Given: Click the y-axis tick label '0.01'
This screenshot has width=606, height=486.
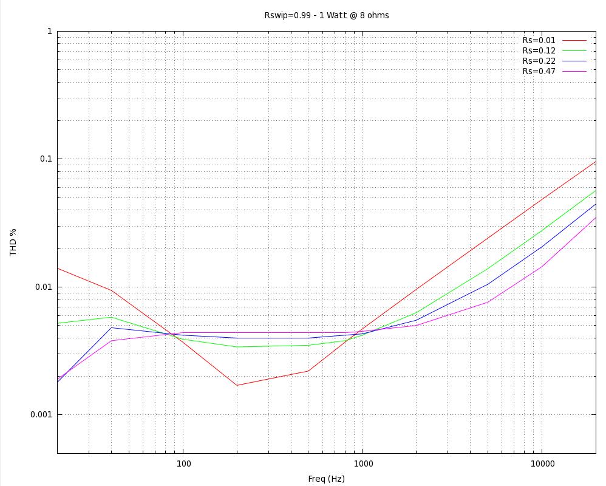Looking at the screenshot, I should (44, 287).
